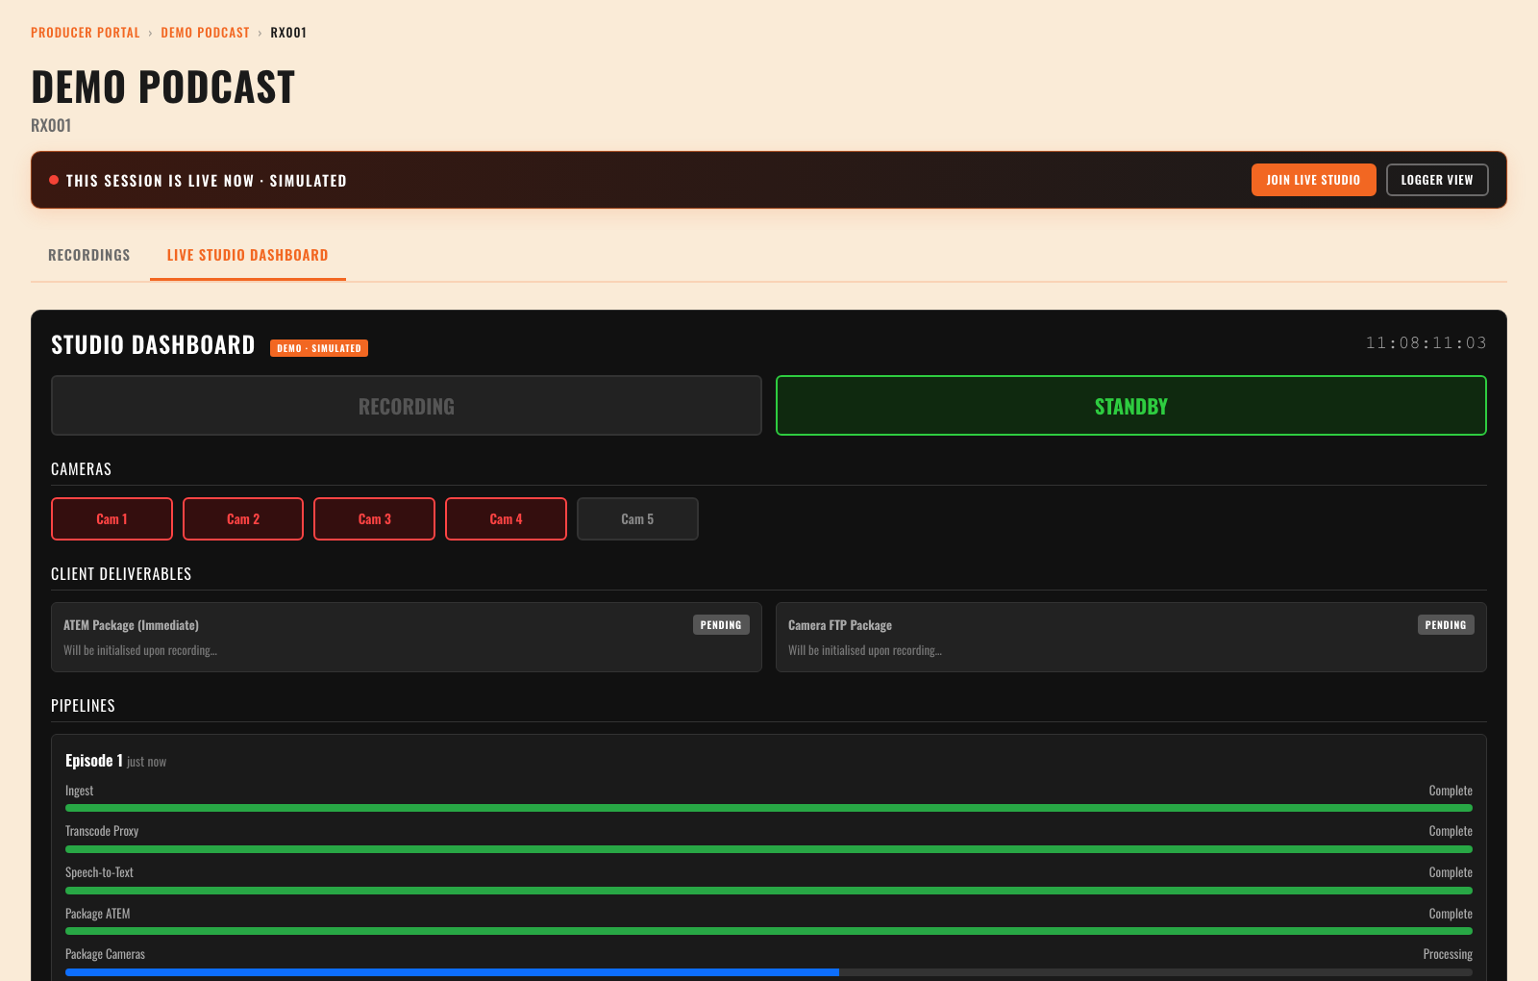The image size is (1538, 981).
Task: Set studio state to Recording
Action: point(407,406)
